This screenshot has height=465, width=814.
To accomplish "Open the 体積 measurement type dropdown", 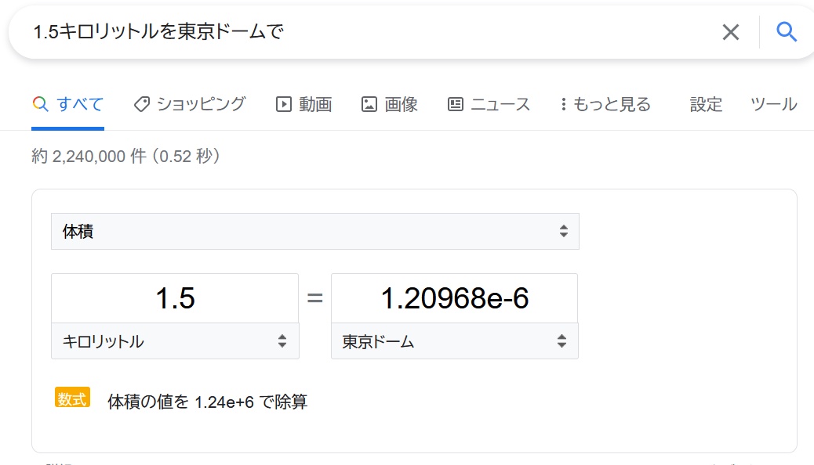I will (x=315, y=231).
